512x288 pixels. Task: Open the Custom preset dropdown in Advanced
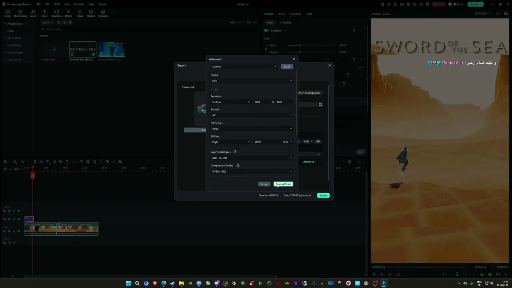[x=244, y=66]
